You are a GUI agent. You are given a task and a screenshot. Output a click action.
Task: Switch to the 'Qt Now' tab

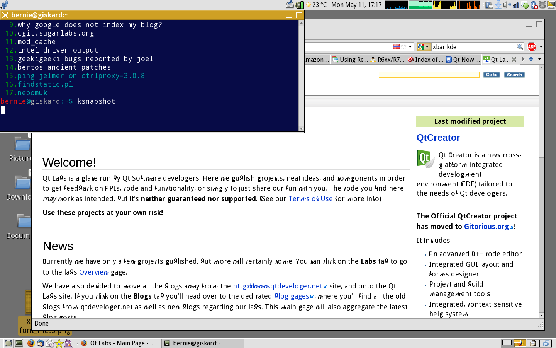(x=463, y=60)
